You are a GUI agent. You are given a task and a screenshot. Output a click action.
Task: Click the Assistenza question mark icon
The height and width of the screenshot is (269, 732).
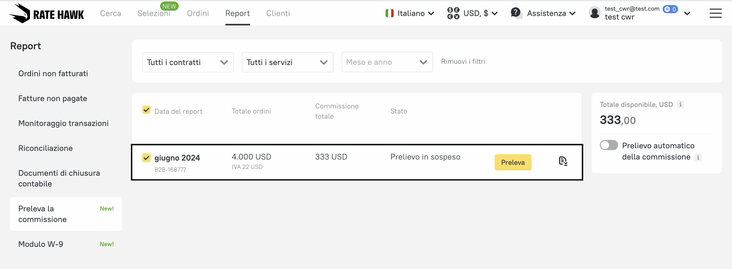pyautogui.click(x=516, y=13)
